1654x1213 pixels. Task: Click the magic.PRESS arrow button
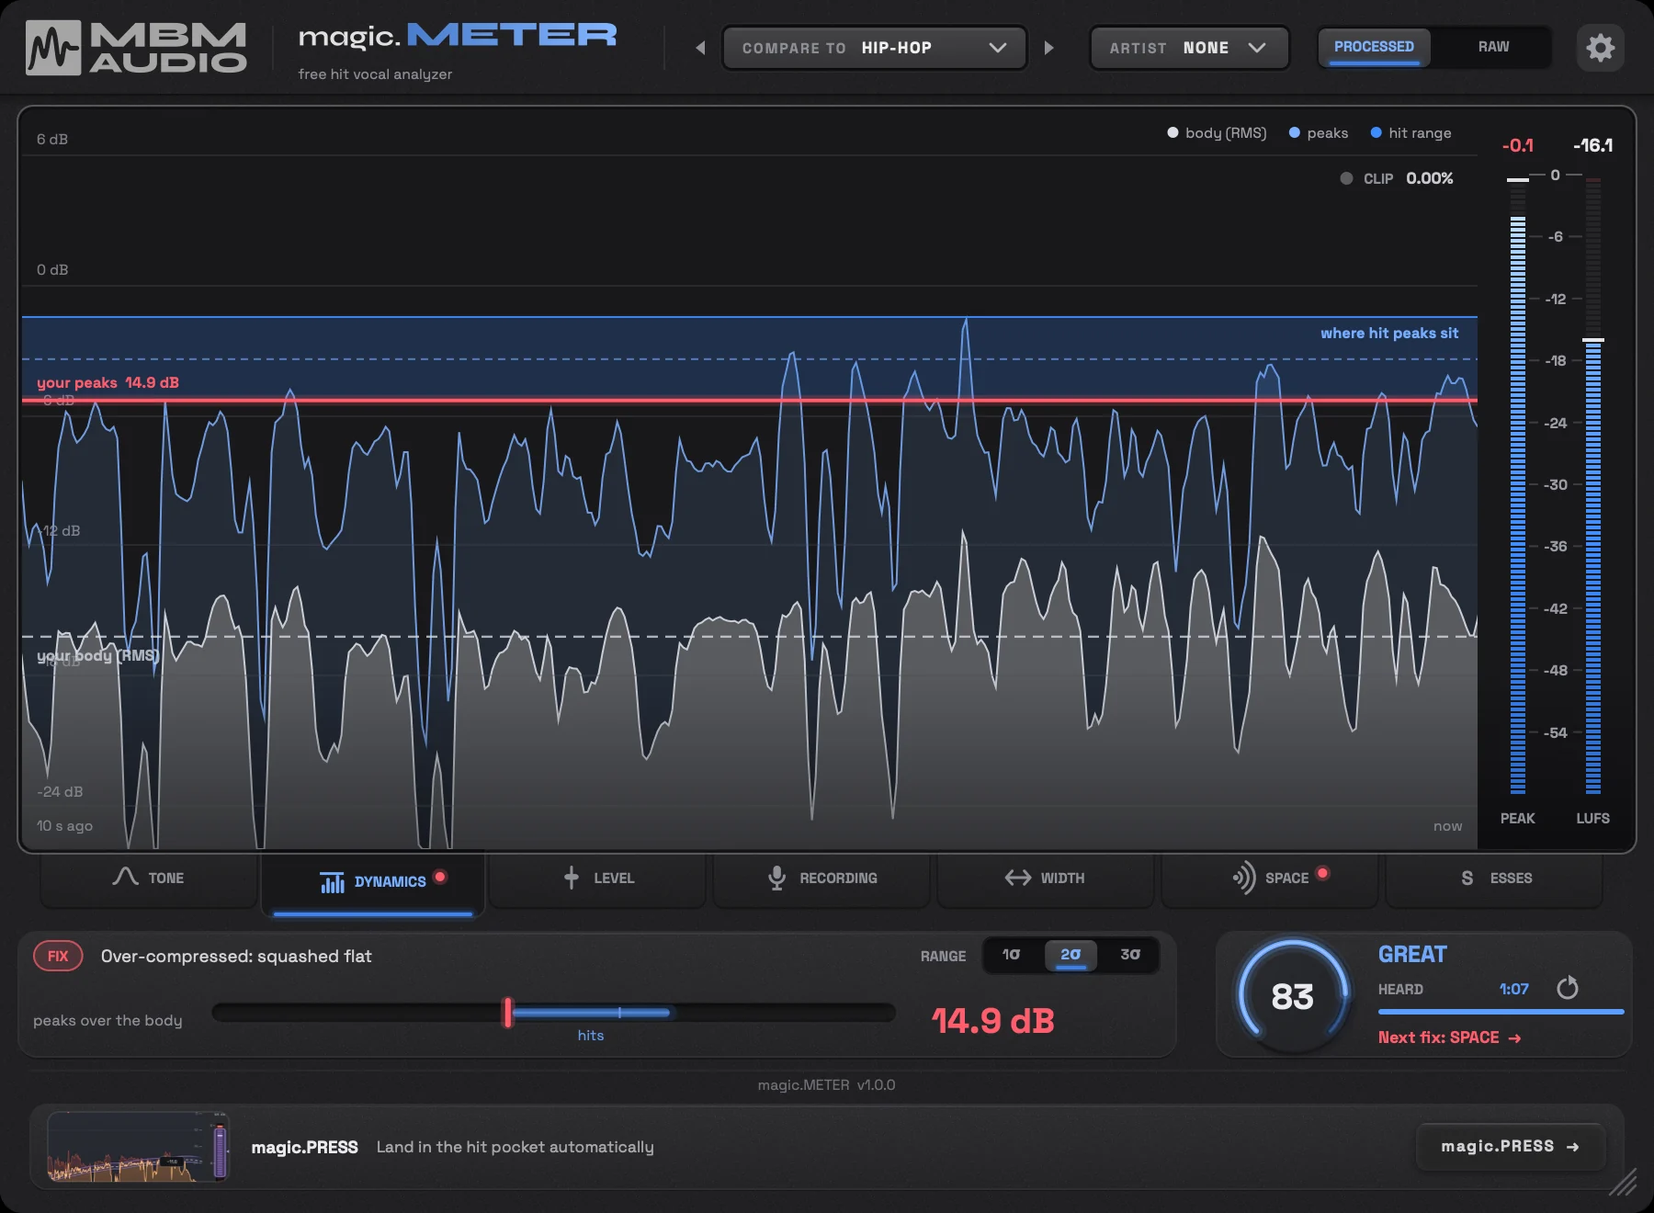1510,1147
